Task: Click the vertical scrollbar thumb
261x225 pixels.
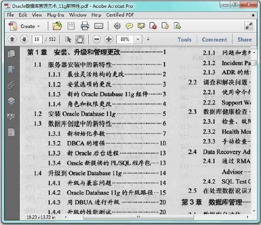Action: 254,63
